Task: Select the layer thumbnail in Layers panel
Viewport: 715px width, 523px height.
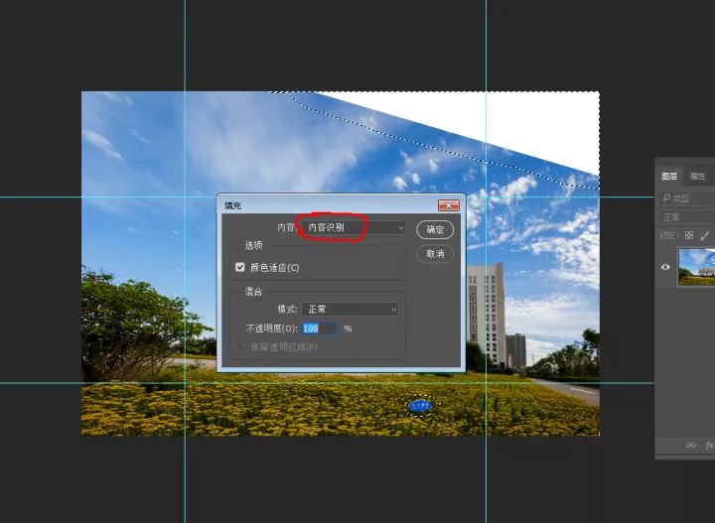Action: (696, 267)
